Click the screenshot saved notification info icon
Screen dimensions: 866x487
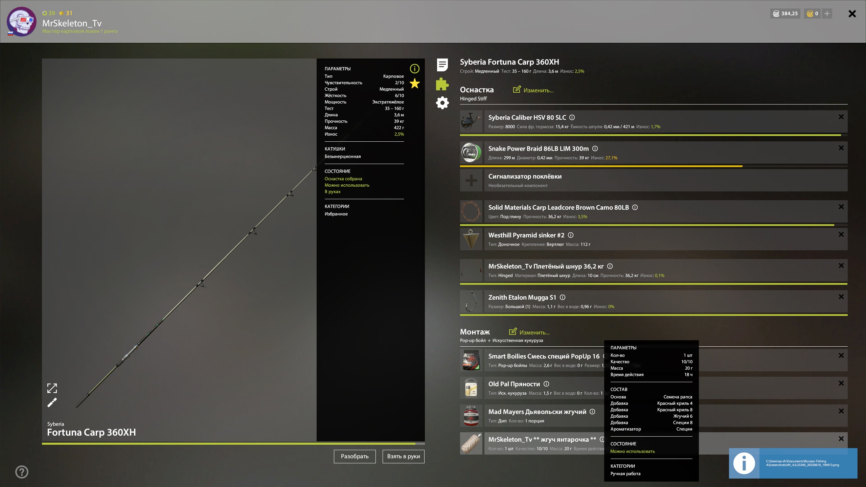click(744, 463)
